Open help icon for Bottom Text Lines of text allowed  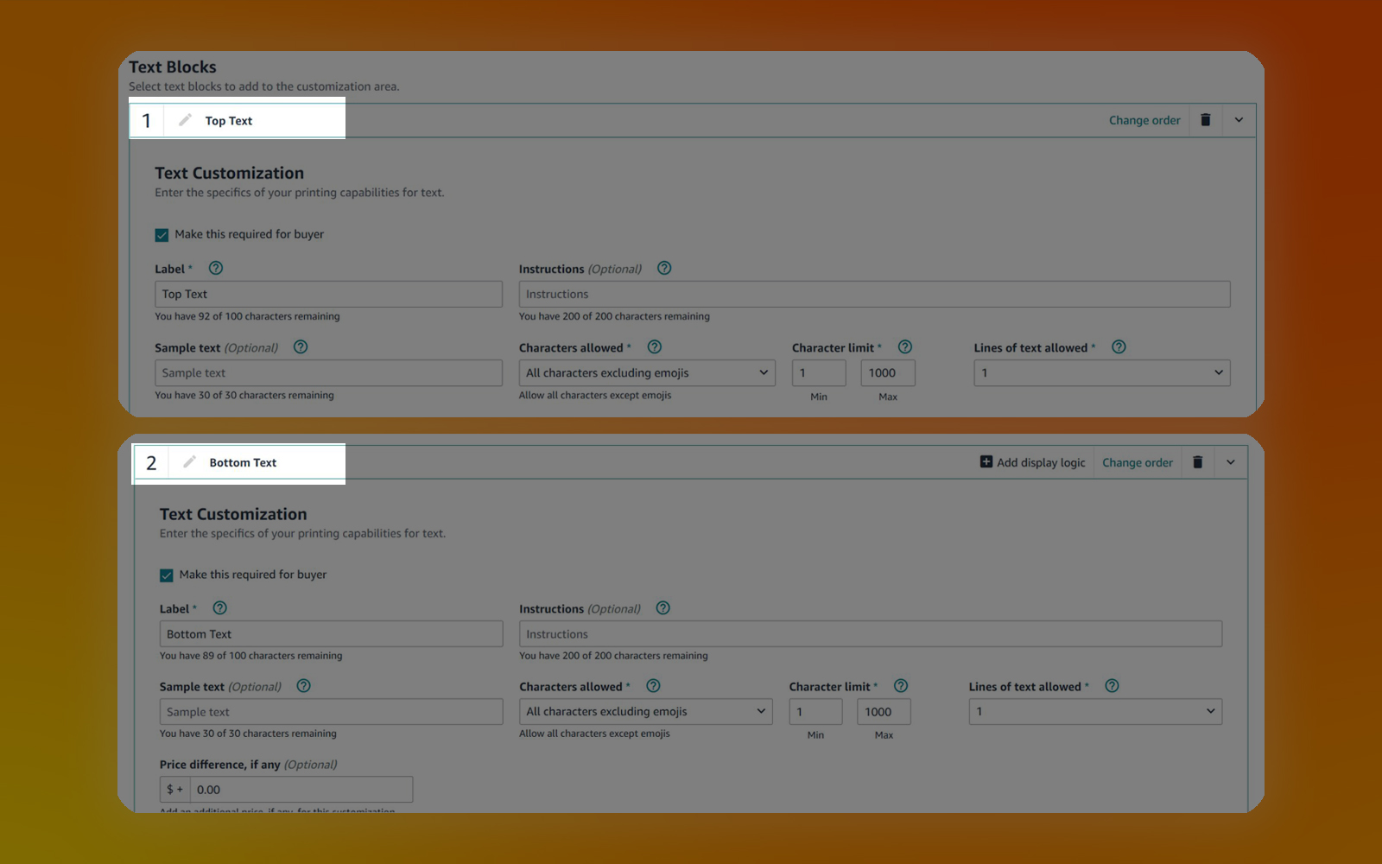[1112, 686]
